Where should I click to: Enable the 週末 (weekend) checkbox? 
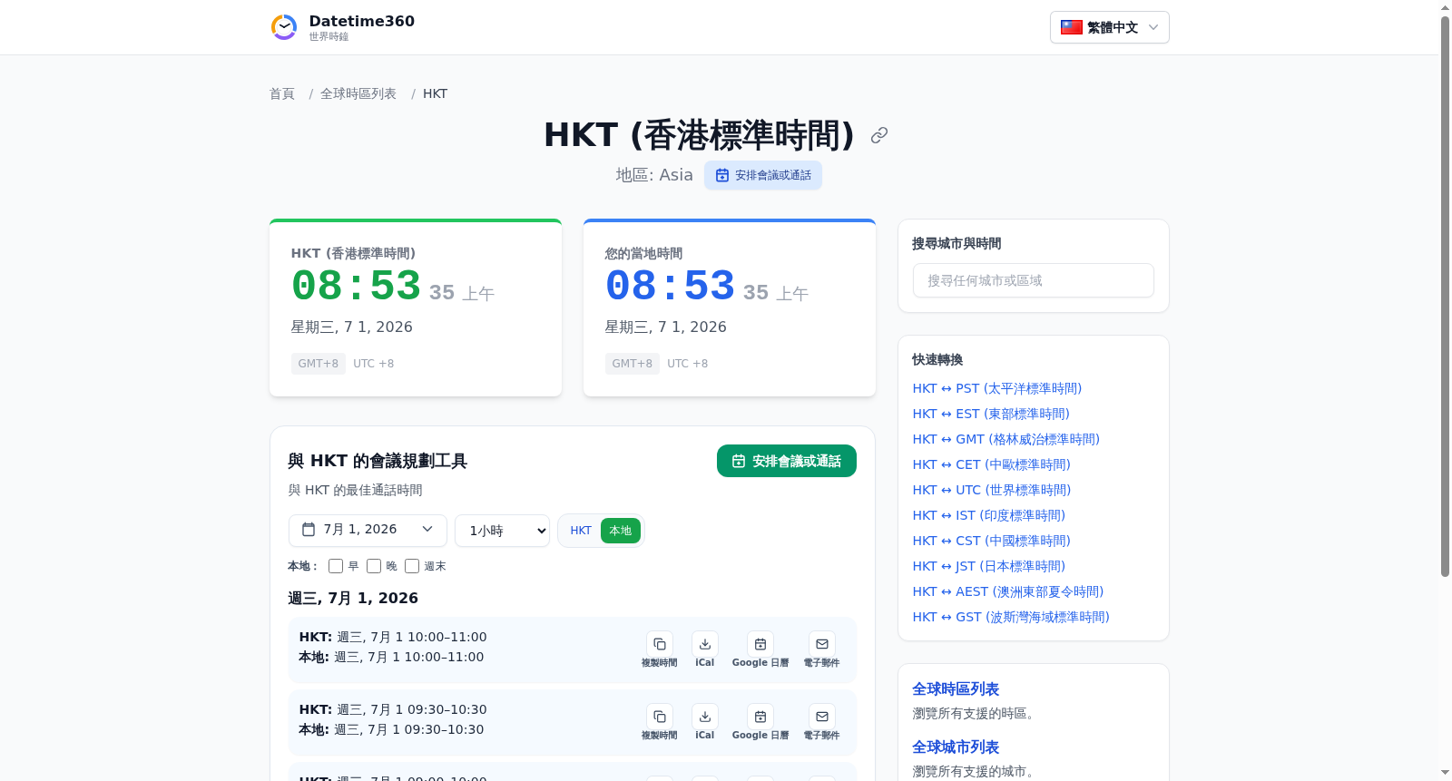[x=412, y=566]
